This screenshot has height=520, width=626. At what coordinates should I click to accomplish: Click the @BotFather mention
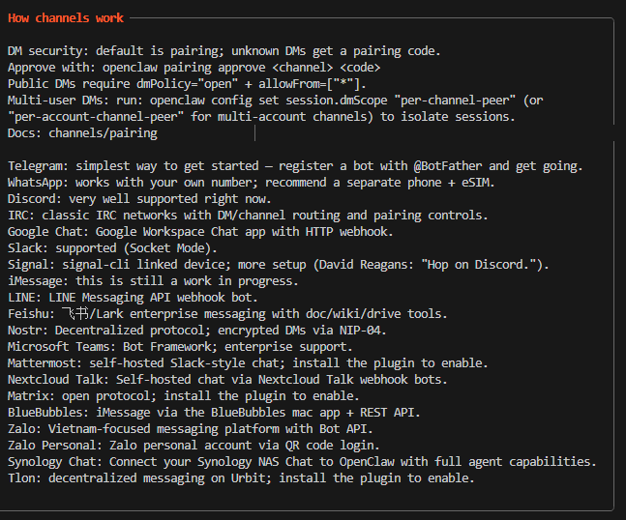pyautogui.click(x=448, y=166)
